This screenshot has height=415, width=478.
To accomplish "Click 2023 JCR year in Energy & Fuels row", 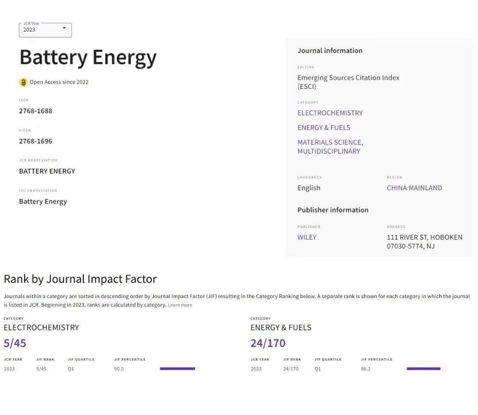I will (x=256, y=369).
